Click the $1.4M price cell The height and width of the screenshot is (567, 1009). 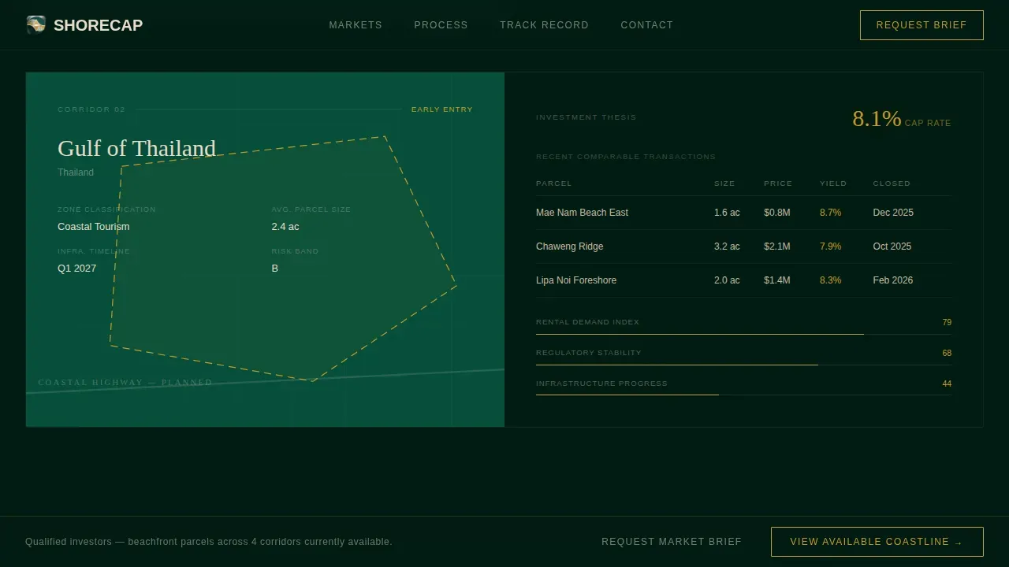776,280
